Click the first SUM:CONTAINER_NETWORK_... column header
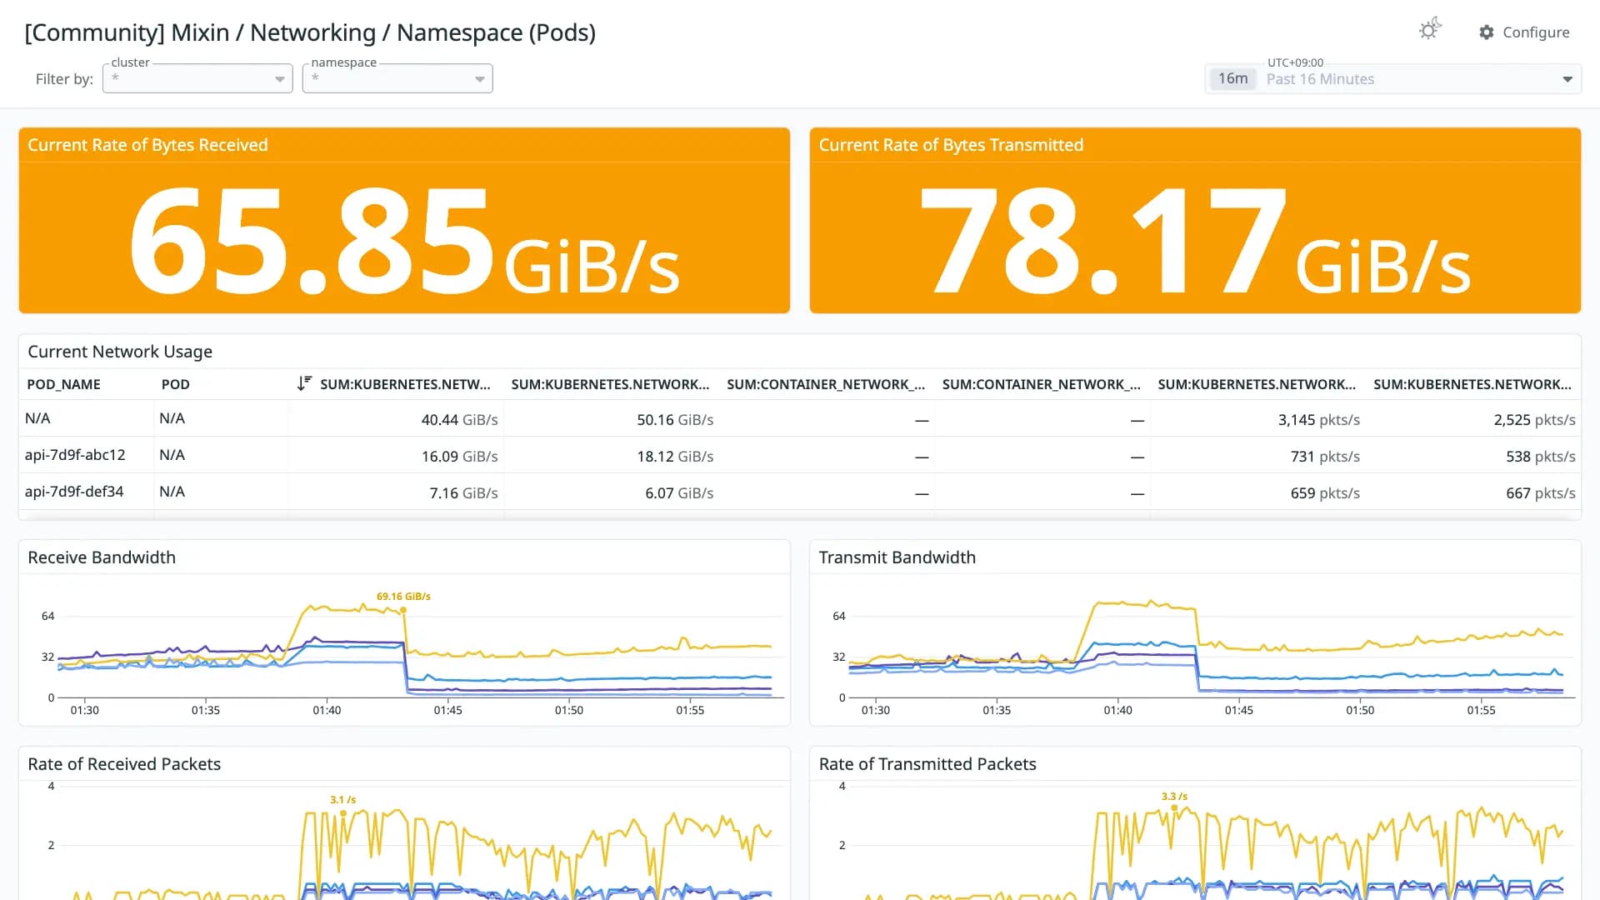This screenshot has width=1600, height=900. (x=826, y=384)
